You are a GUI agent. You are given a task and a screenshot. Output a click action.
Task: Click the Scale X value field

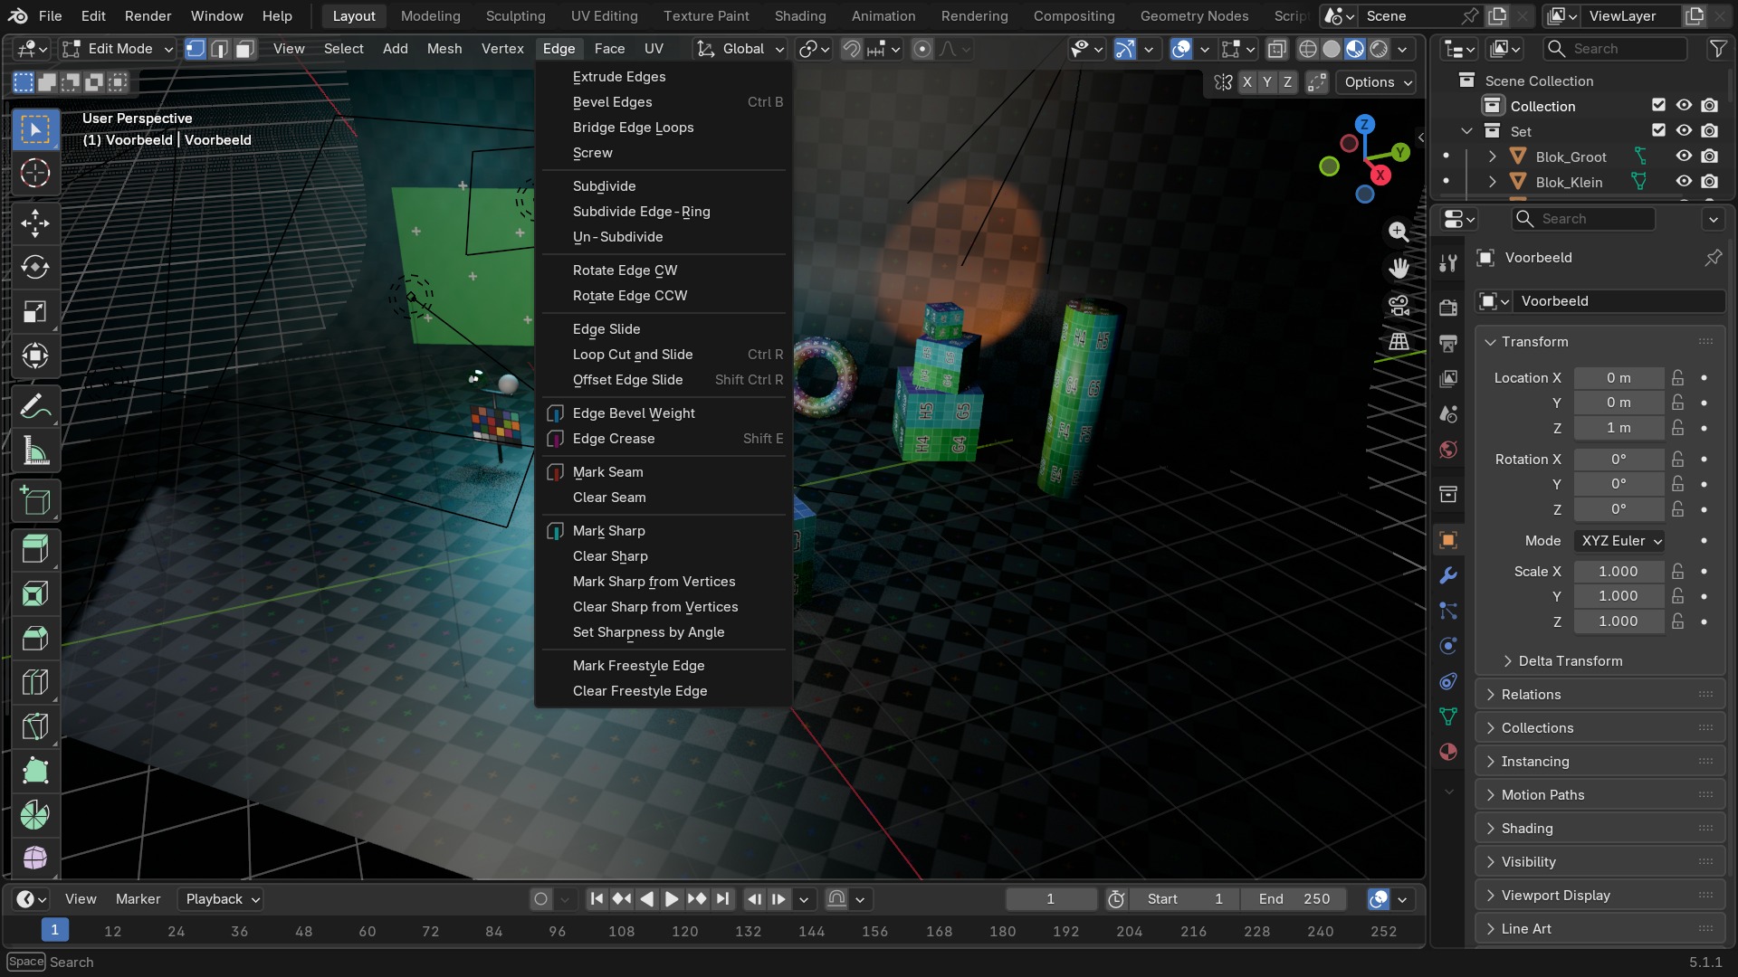[x=1619, y=572]
